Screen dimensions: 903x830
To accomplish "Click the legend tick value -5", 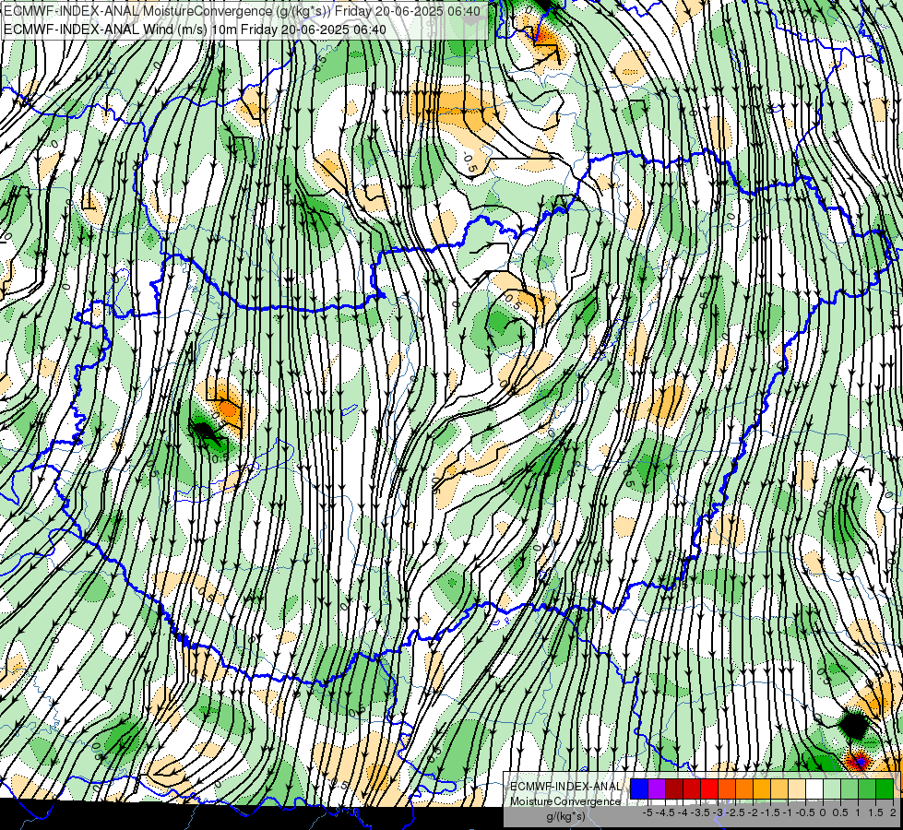I will (648, 812).
